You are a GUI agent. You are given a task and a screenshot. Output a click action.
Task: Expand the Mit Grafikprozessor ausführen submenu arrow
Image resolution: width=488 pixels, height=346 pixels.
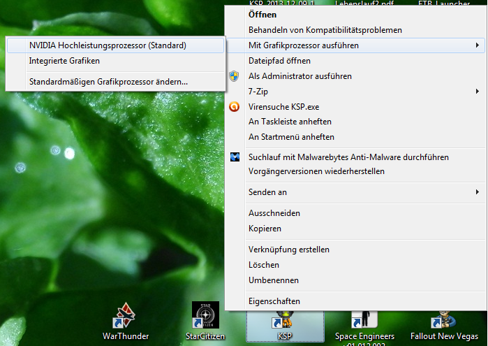click(477, 45)
